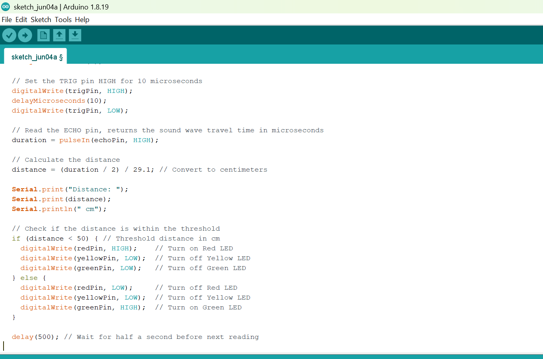Click the delay(500); statement
The width and height of the screenshot is (543, 359).
point(35,337)
